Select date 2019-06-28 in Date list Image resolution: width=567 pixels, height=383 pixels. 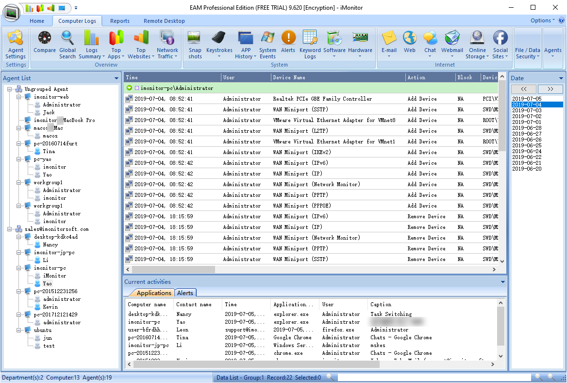[527, 128]
